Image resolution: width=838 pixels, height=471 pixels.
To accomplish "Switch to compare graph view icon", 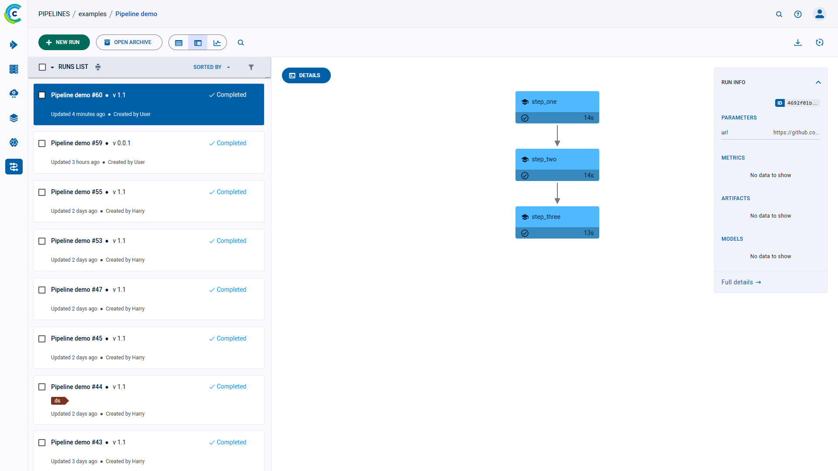I will [x=217, y=43].
